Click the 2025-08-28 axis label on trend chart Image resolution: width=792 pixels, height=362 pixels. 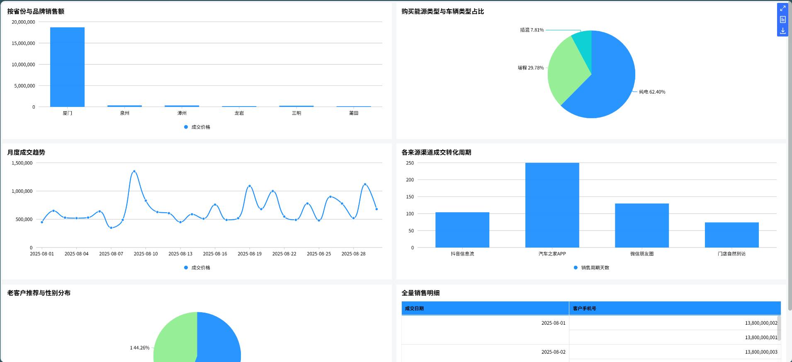point(353,254)
